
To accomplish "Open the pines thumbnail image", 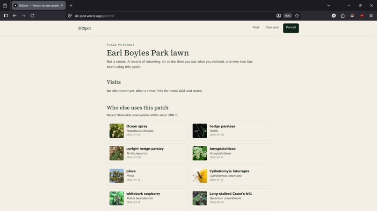I will (x=116, y=176).
